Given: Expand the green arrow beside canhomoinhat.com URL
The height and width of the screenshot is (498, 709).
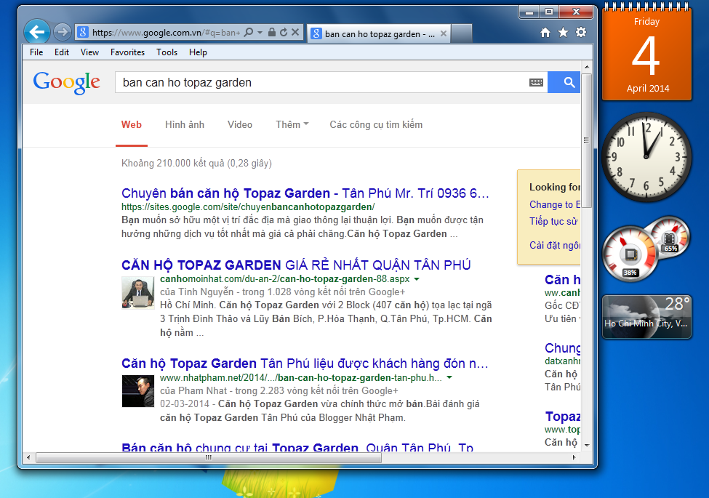Looking at the screenshot, I should point(417,279).
